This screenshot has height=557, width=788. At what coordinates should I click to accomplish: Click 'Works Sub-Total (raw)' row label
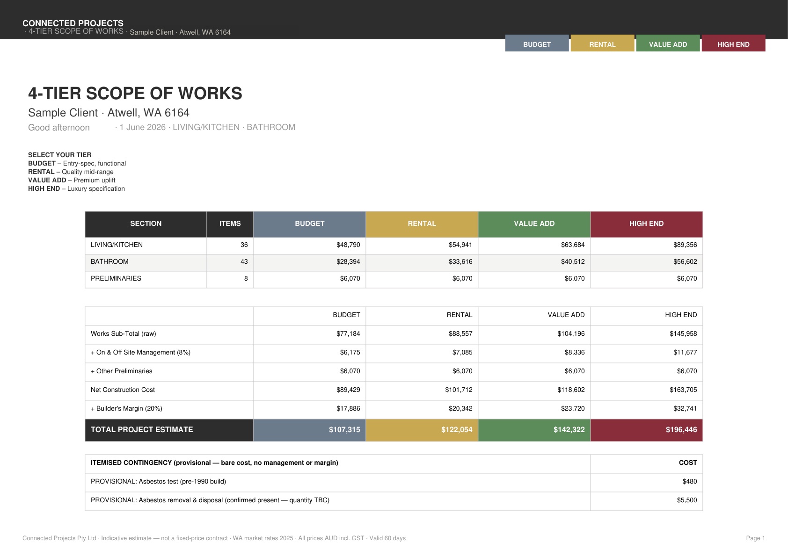point(124,333)
